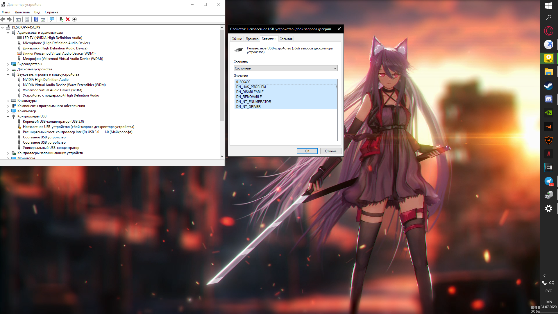The width and height of the screenshot is (558, 314).
Task: Collapse Аудиовходы и аудиовыходы category
Action: 8,33
